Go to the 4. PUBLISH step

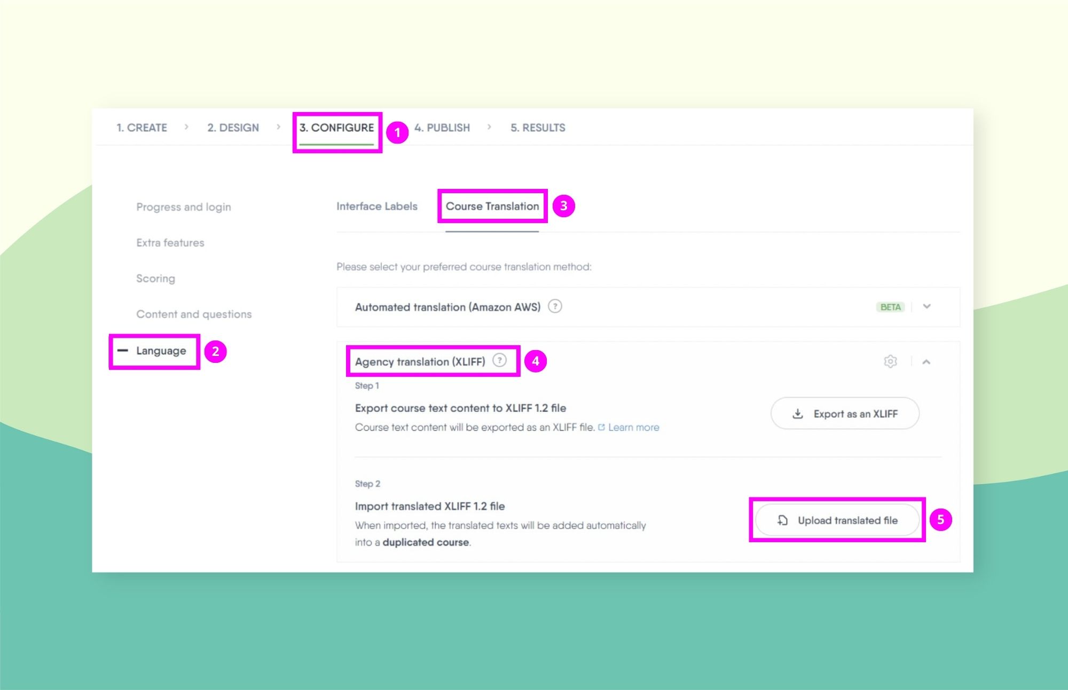click(442, 128)
